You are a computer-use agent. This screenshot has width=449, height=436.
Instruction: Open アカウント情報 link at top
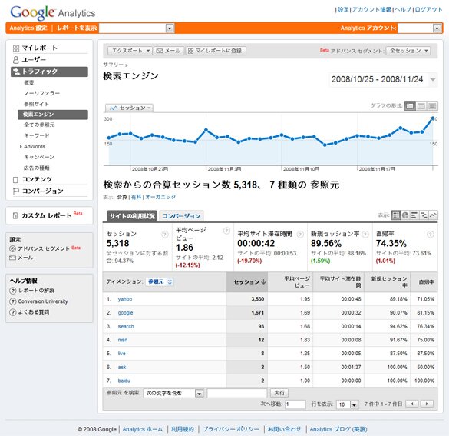[371, 9]
